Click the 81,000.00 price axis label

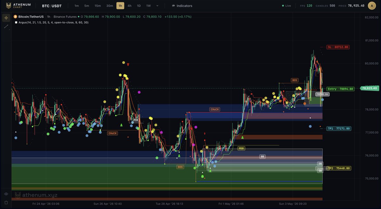point(371,40)
